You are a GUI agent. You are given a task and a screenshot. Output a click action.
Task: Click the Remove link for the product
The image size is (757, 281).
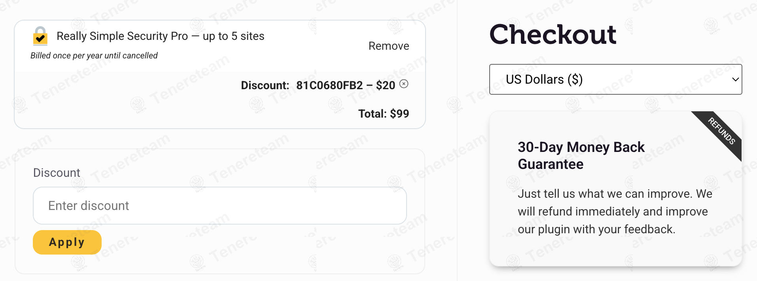point(388,46)
